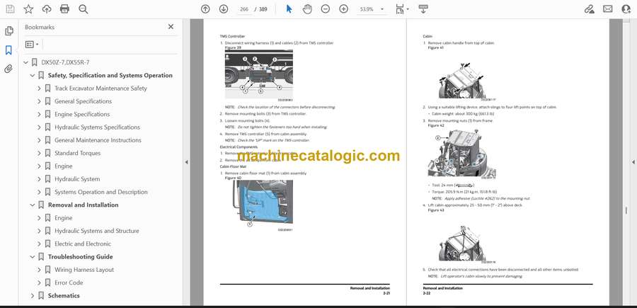Click the zoom in plus icon
Viewport: 637px width, 308px height.
tap(344, 9)
